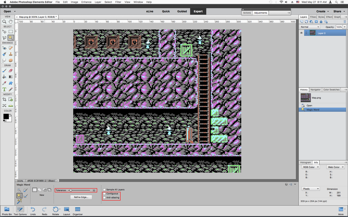The width and height of the screenshot is (348, 217).
Task: Click the Refine Edge button
Action: [81, 197]
